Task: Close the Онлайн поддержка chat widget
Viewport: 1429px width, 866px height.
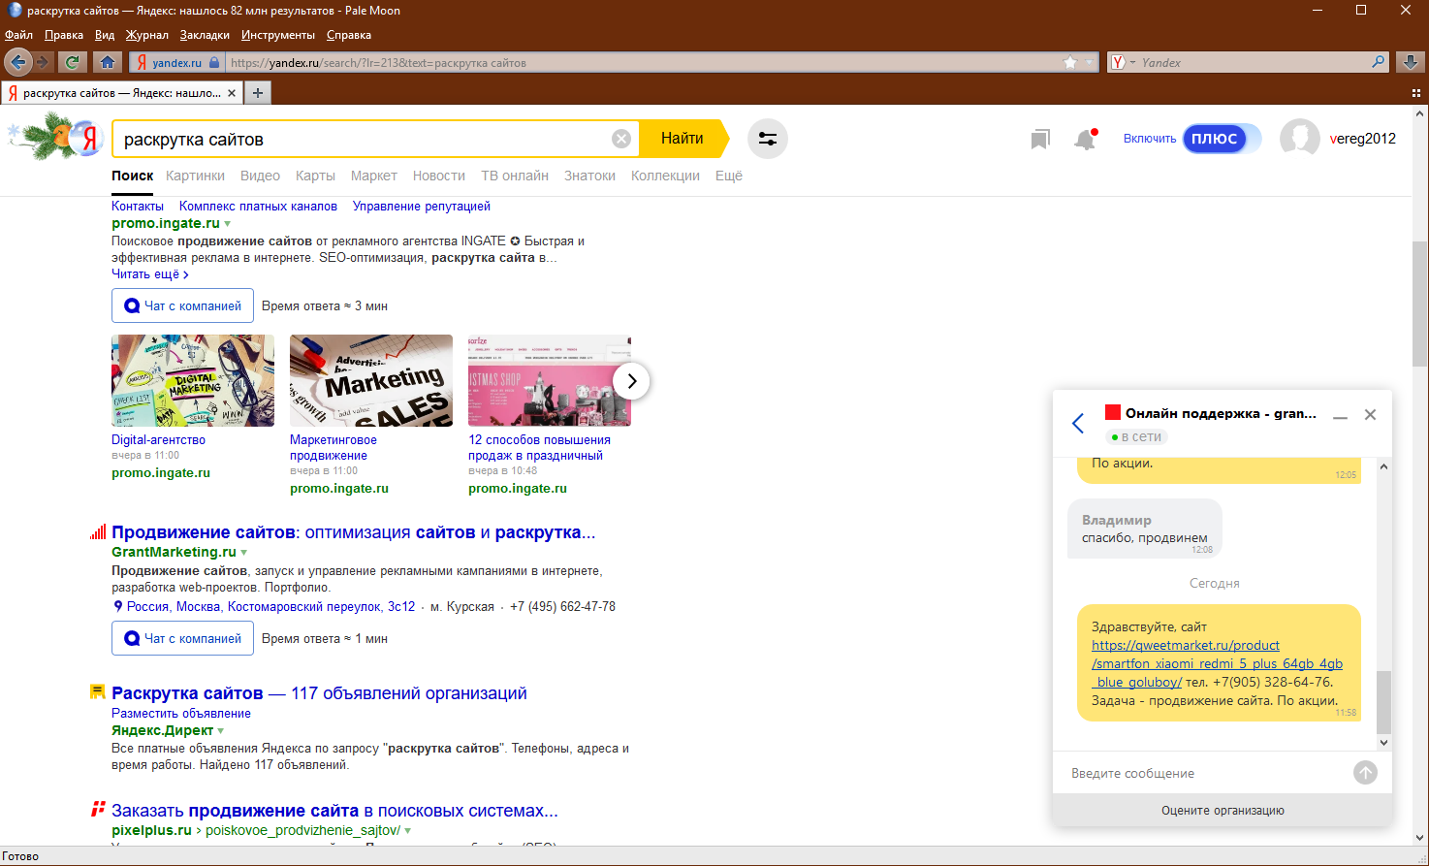Action: (1370, 414)
